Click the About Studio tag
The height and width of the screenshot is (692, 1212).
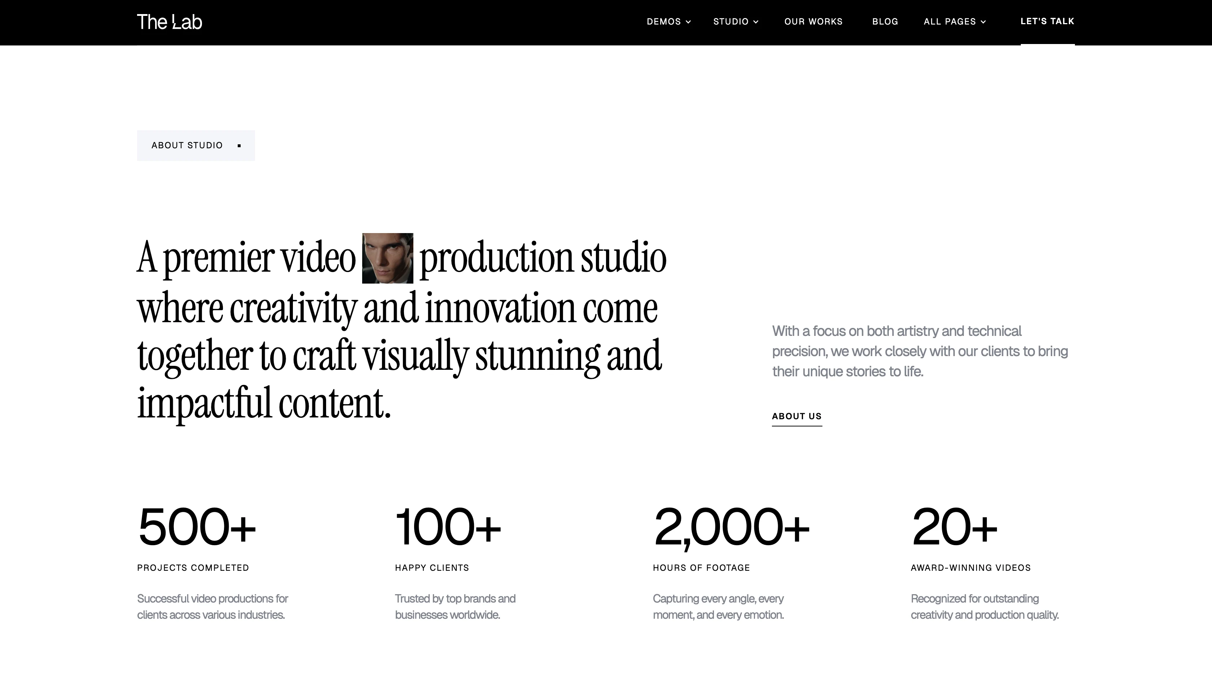(187, 145)
